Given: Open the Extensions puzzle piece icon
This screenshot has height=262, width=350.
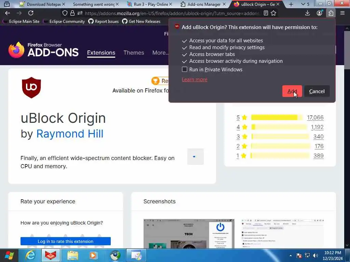Looking at the screenshot, I should click(x=331, y=13).
